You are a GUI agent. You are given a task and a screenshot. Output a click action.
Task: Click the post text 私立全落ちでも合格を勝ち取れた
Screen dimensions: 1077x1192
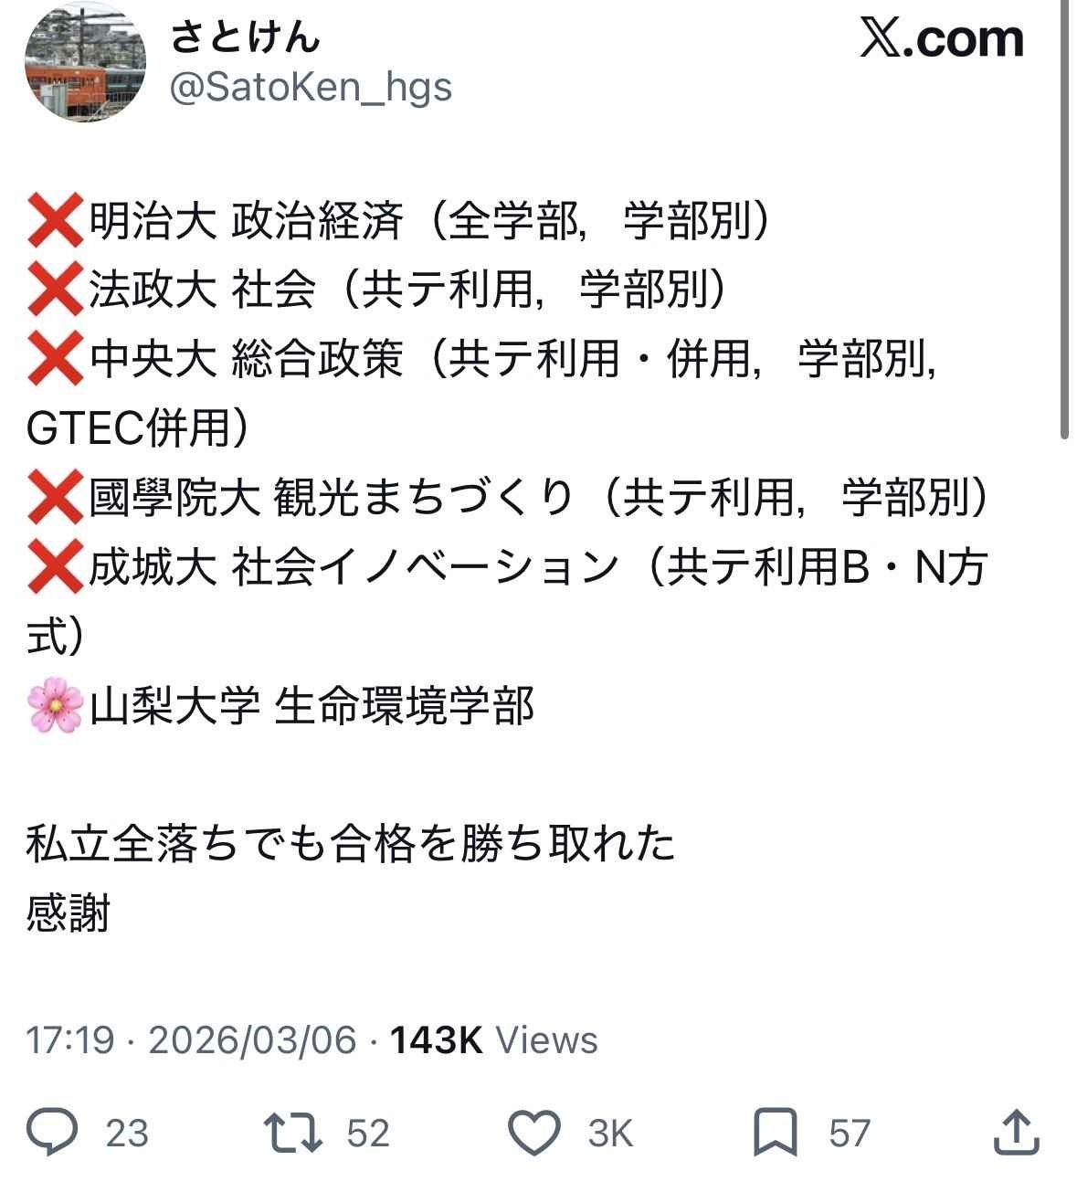[351, 843]
